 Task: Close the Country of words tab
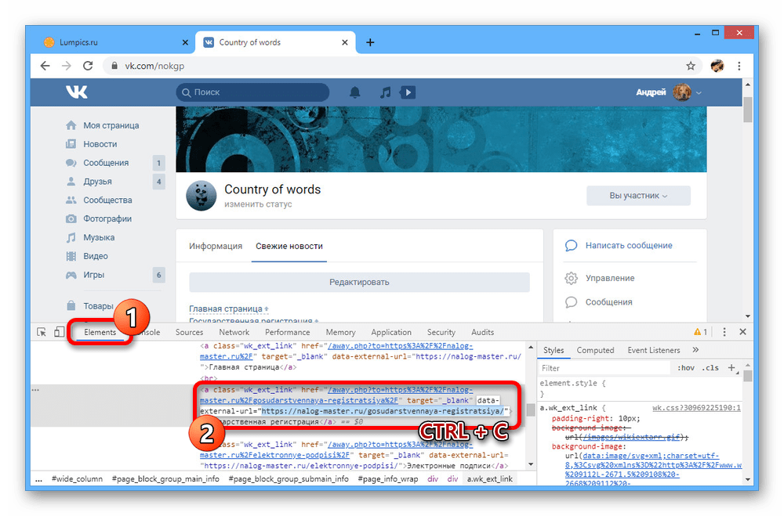tap(344, 42)
